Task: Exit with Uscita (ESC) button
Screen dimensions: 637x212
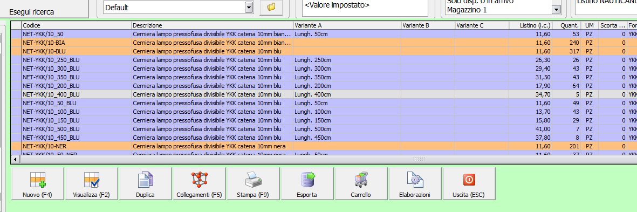Action: point(469,184)
